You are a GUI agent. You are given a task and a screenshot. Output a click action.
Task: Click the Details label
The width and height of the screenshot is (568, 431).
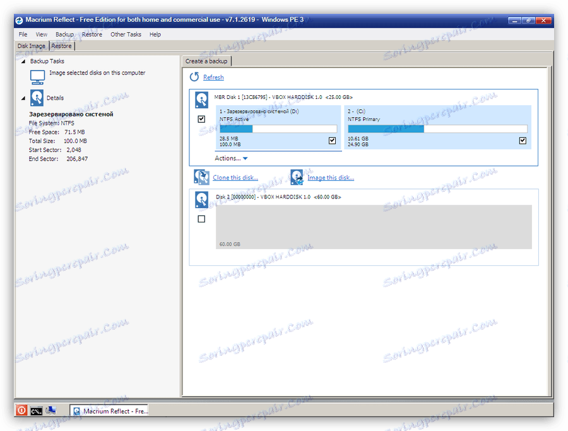[x=55, y=98]
